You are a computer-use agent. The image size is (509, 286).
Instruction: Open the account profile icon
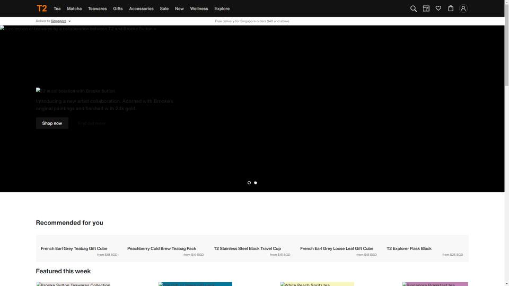463,9
